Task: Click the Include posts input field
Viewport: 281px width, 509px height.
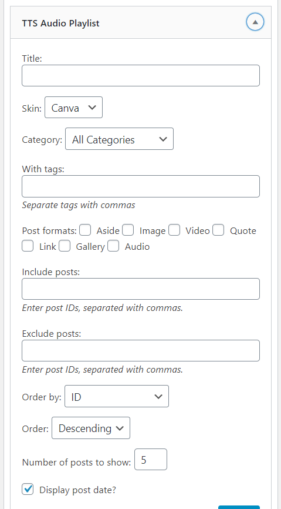Action: (141, 289)
